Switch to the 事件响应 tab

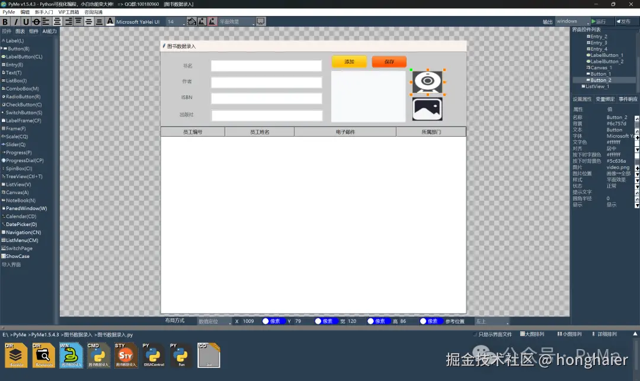[628, 99]
